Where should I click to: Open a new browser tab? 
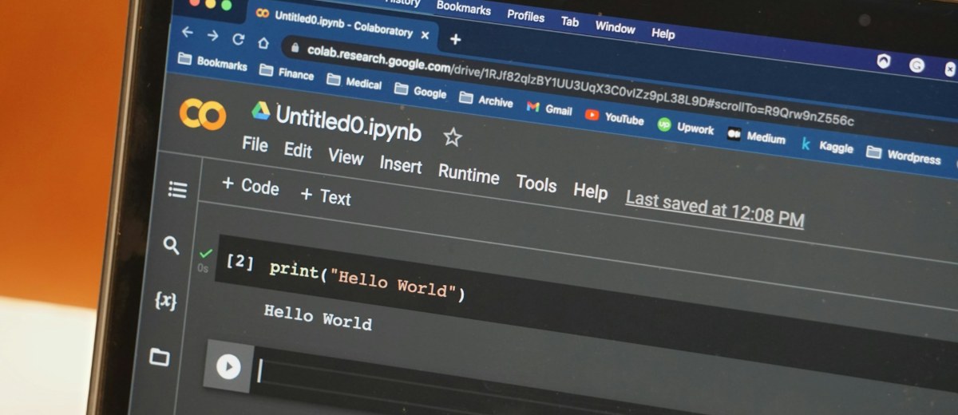455,38
